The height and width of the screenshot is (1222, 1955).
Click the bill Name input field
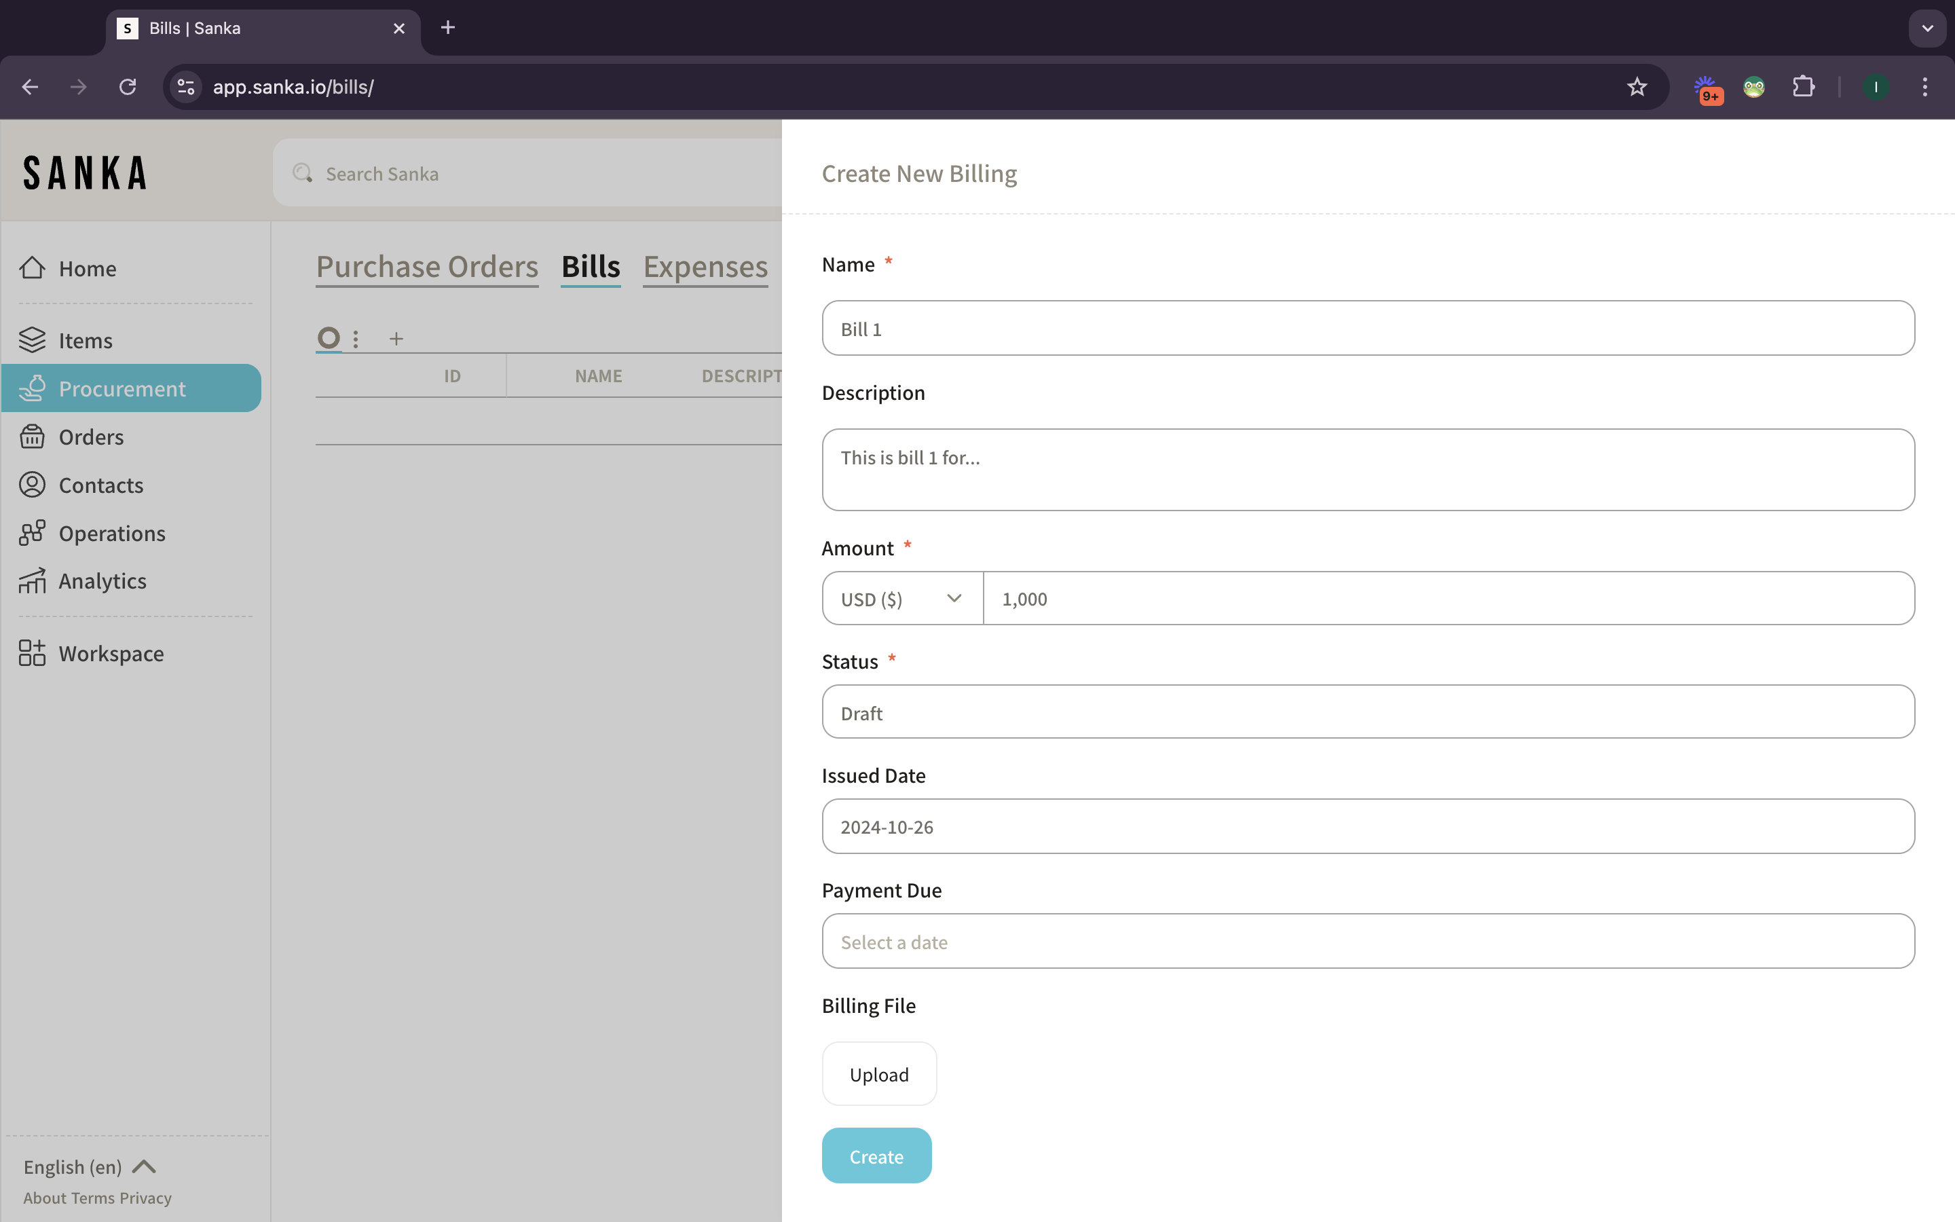(x=1368, y=328)
